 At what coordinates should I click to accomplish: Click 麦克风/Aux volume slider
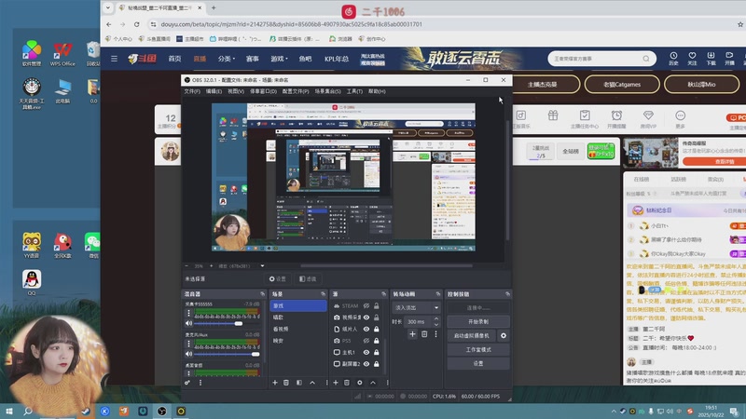[x=228, y=354]
